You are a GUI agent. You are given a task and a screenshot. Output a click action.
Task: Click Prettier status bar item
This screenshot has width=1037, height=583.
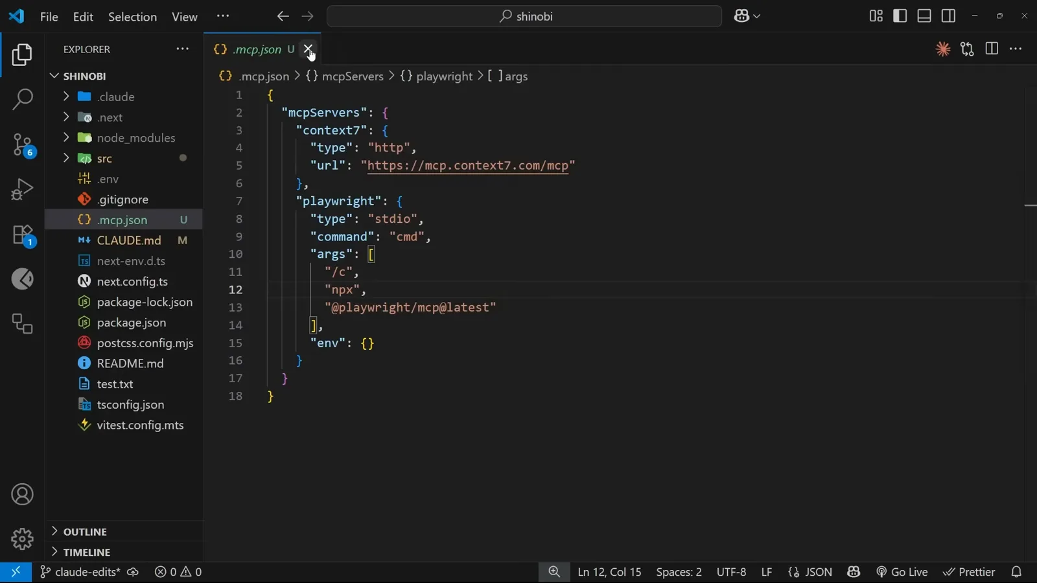(x=969, y=572)
